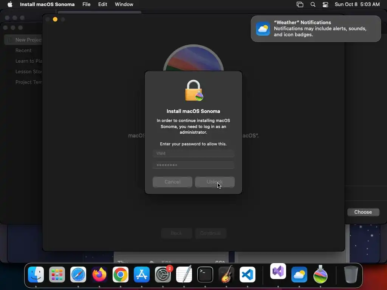Viewport: 387px width, 290px height.
Task: Open Trash from the Dock
Action: tap(351, 274)
